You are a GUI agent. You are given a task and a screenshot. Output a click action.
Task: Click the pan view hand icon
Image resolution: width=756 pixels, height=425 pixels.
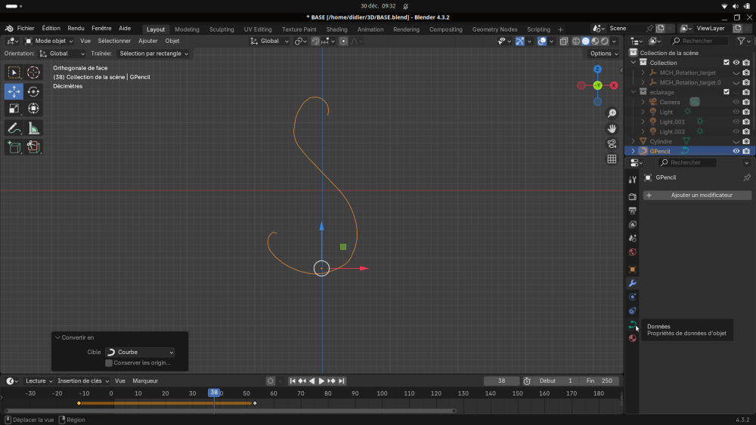[612, 128]
